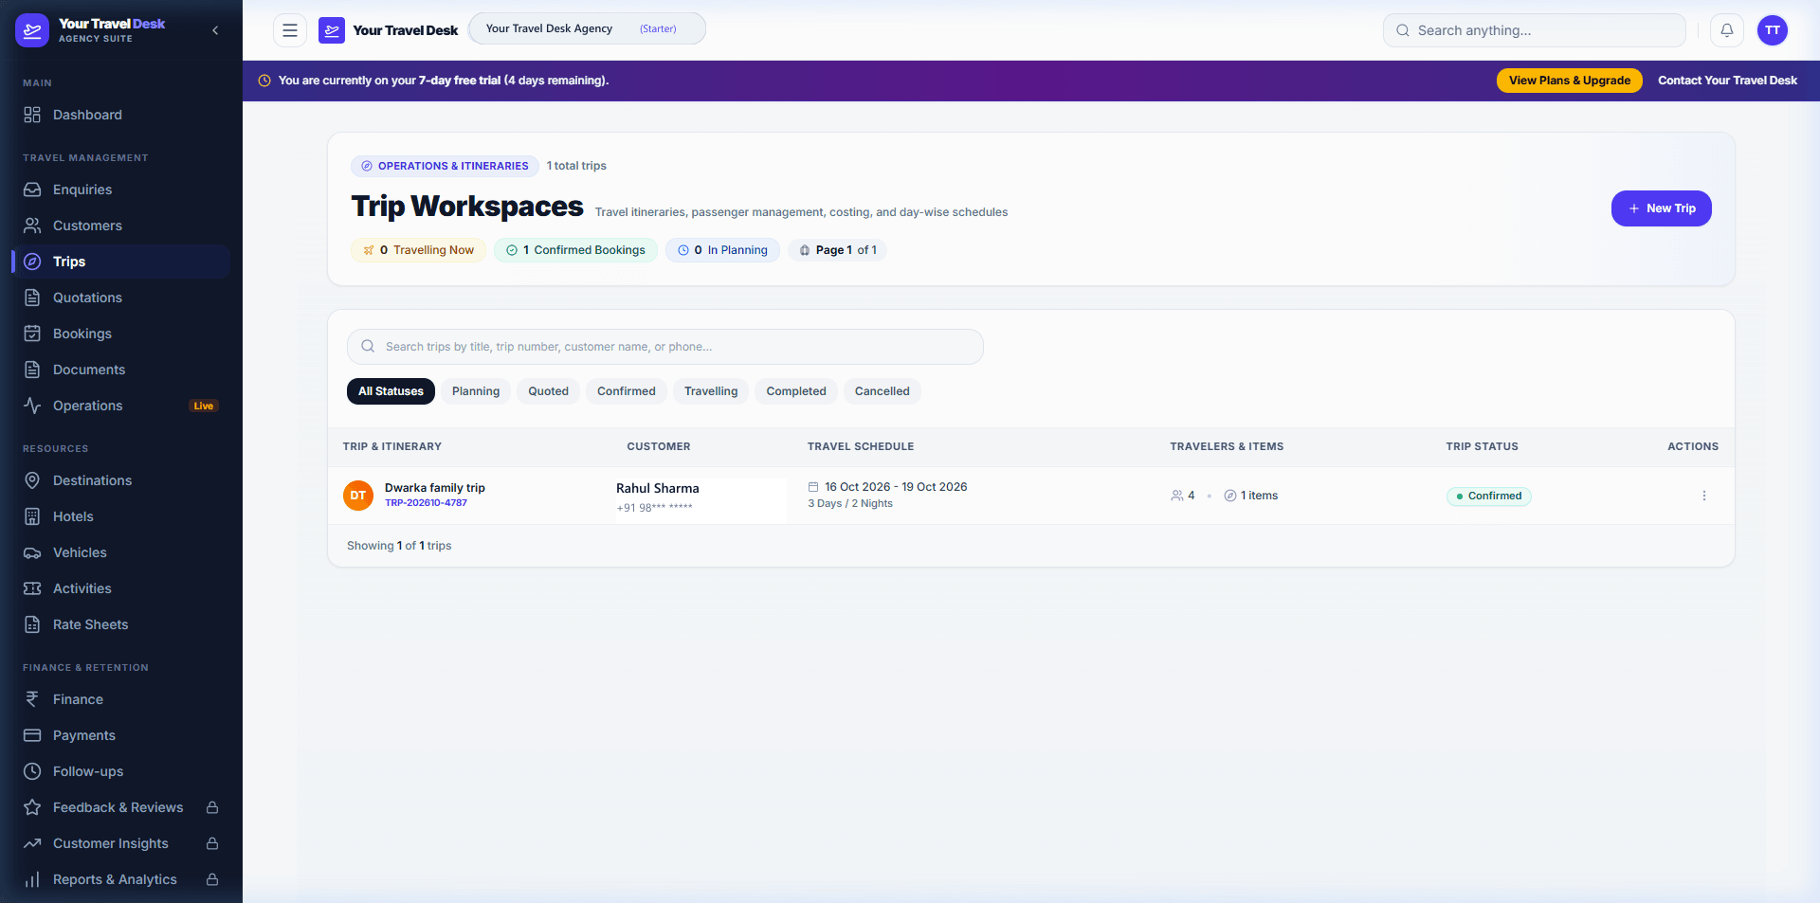Click the 1 Confirmed Bookings chip
Screen dimensions: 1820x903
point(575,250)
